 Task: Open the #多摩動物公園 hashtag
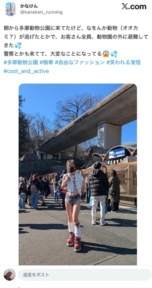(x=21, y=62)
